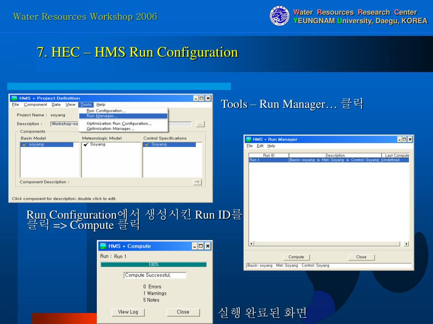Click the Run ID column header
The height and width of the screenshot is (324, 433).
click(x=269, y=155)
